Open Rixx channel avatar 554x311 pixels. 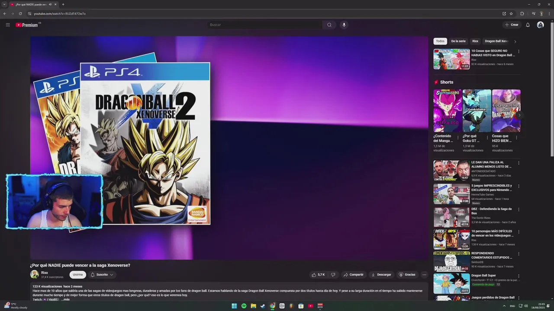pos(34,274)
